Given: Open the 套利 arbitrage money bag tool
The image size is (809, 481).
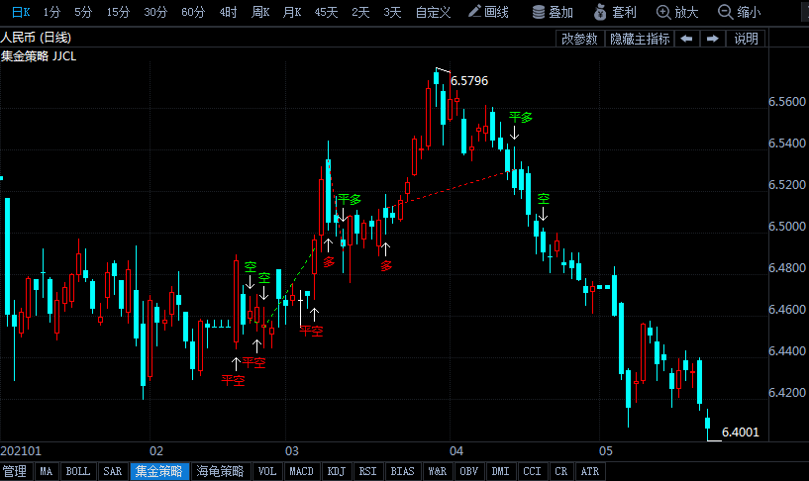Looking at the screenshot, I should tap(615, 12).
